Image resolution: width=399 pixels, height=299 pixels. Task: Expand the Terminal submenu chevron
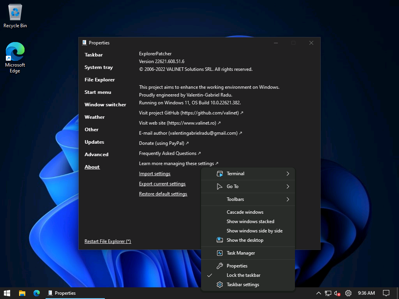[x=287, y=174]
